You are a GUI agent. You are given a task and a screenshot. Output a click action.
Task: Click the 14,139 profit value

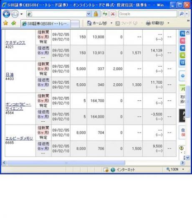coord(156,50)
